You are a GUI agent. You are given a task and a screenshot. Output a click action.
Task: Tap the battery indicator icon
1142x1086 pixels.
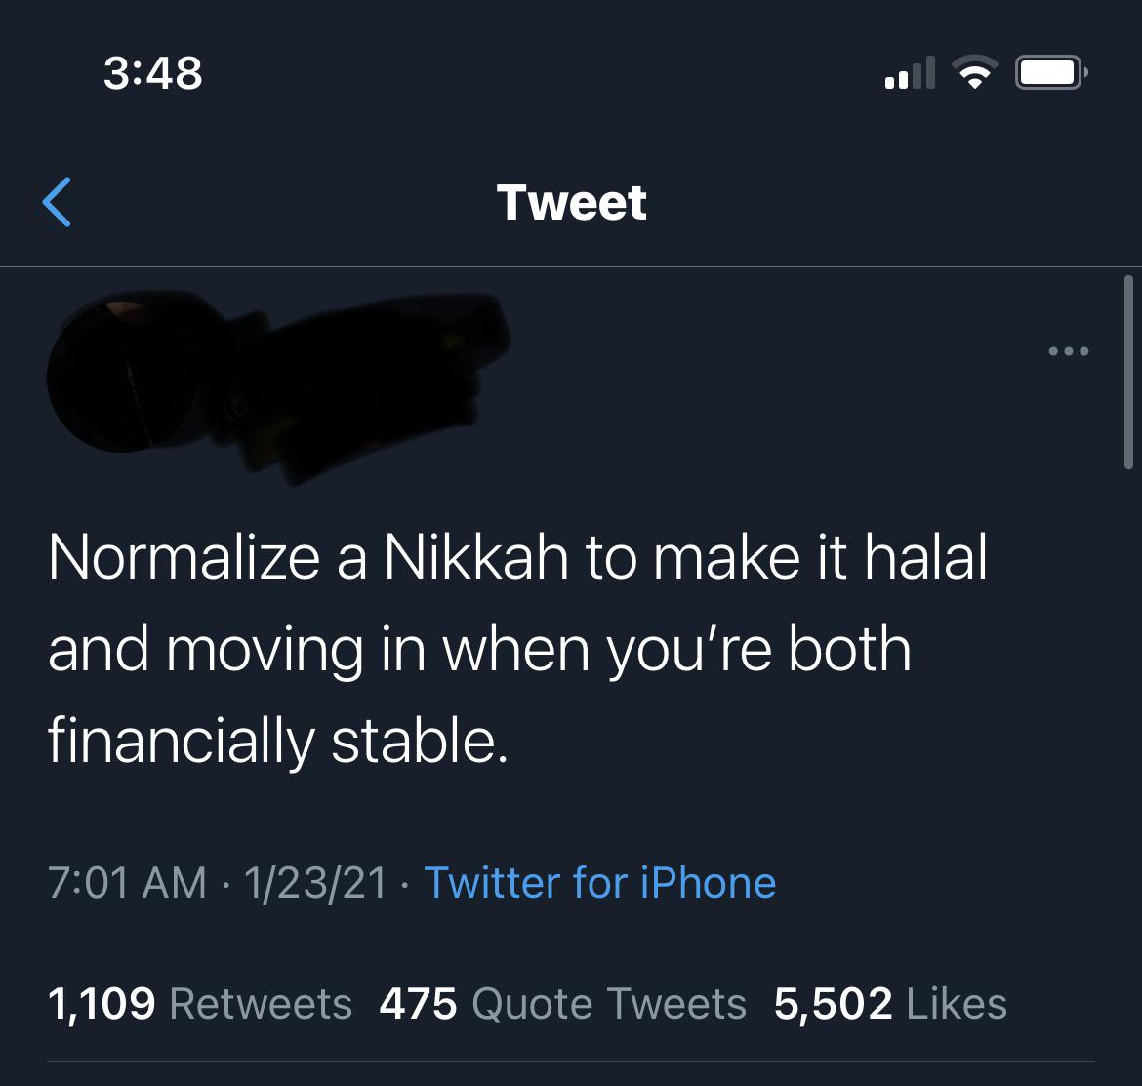tap(1051, 73)
